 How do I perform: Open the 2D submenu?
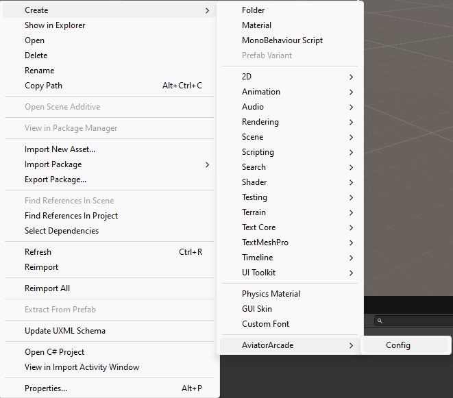tap(290, 77)
